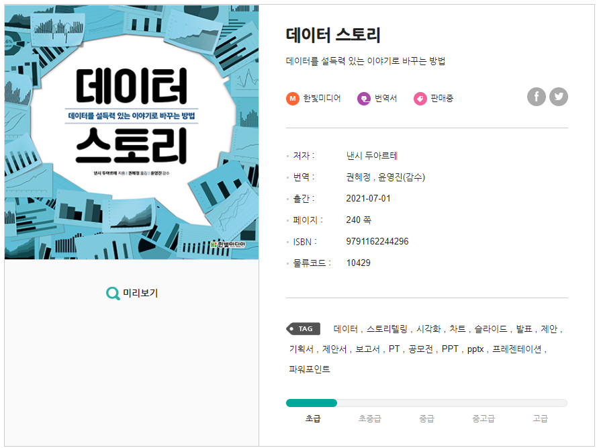
Task: Click the 발표 tag
Action: point(524,328)
